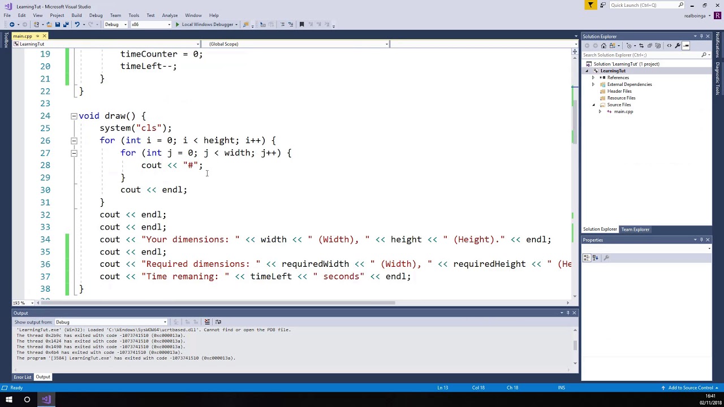Image resolution: width=724 pixels, height=407 pixels.
Task: Click the Quick Launch search field
Action: (x=648, y=5)
